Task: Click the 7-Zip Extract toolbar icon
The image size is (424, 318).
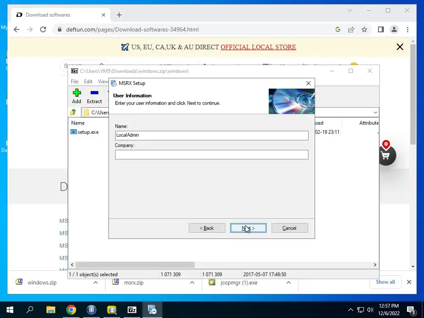Action: click(94, 96)
